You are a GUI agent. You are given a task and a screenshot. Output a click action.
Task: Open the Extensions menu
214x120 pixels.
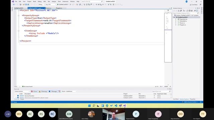point(66,1)
